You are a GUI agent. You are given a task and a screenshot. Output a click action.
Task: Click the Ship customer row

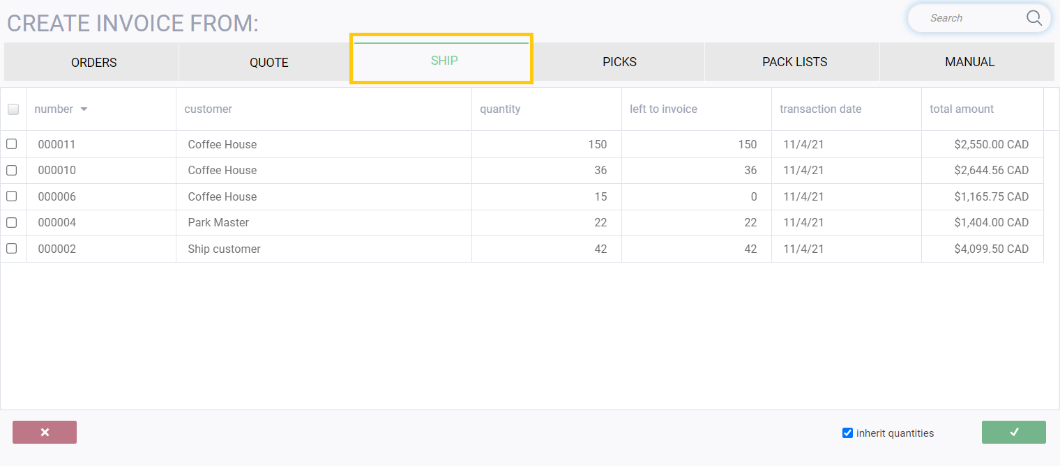[x=224, y=249]
